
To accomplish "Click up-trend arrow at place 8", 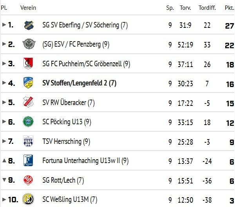I will [4, 160].
